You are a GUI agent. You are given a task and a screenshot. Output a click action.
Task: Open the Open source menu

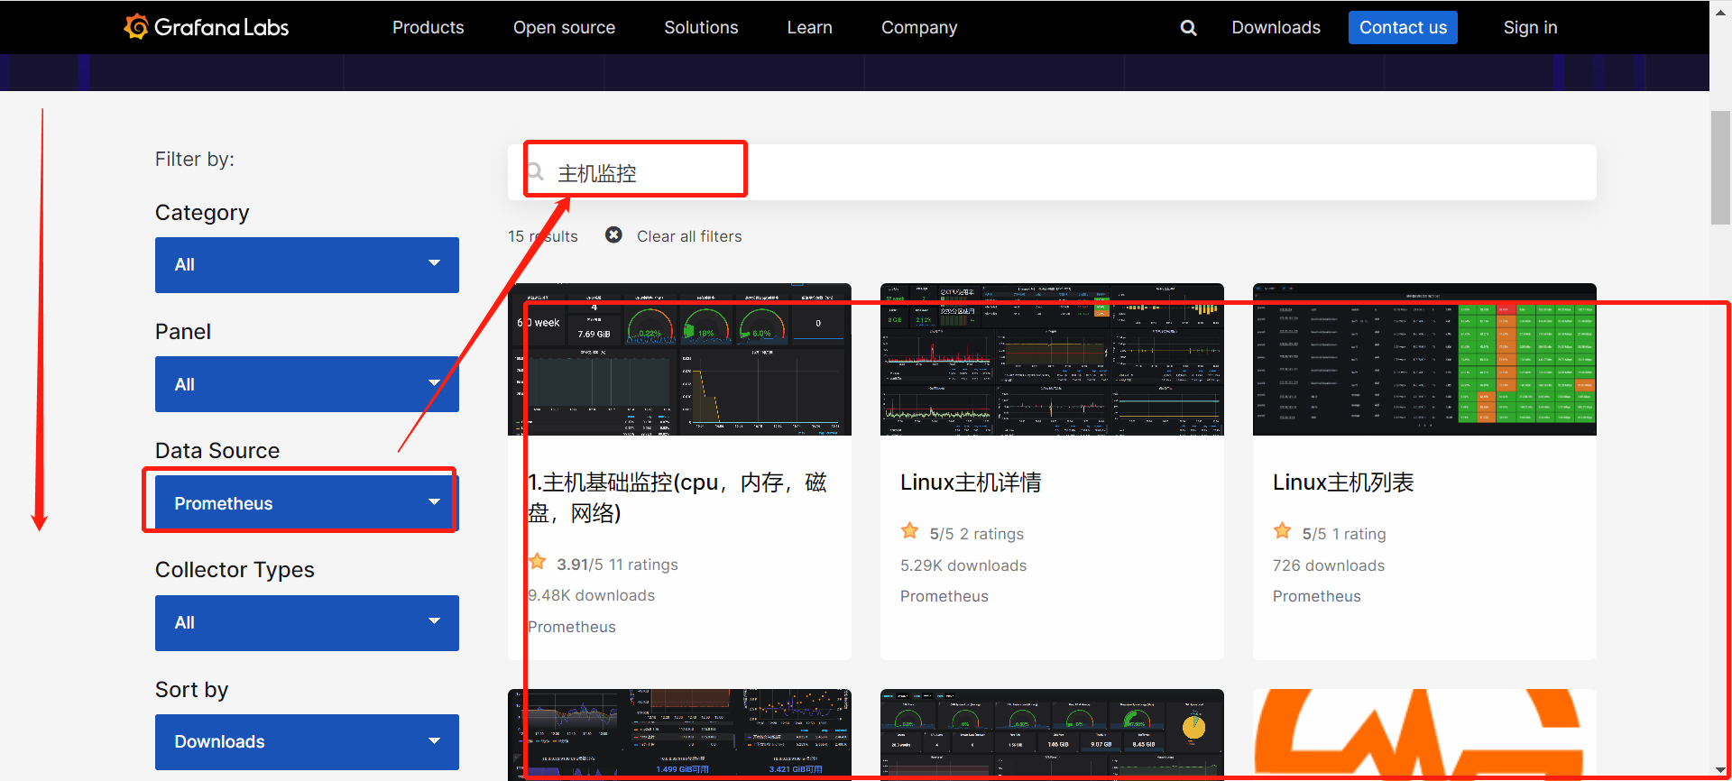[564, 28]
